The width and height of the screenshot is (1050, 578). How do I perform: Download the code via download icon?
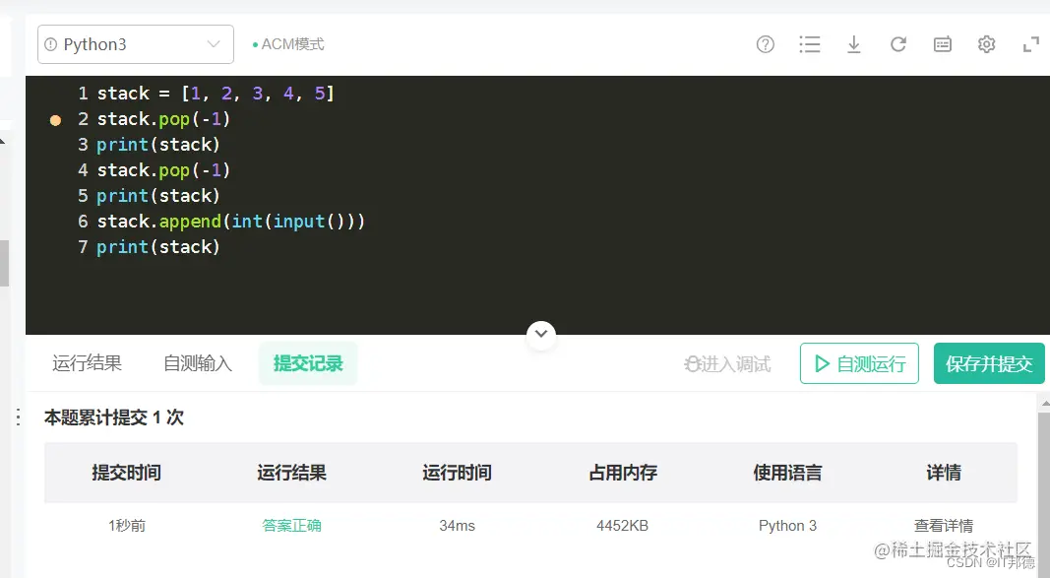coord(853,44)
